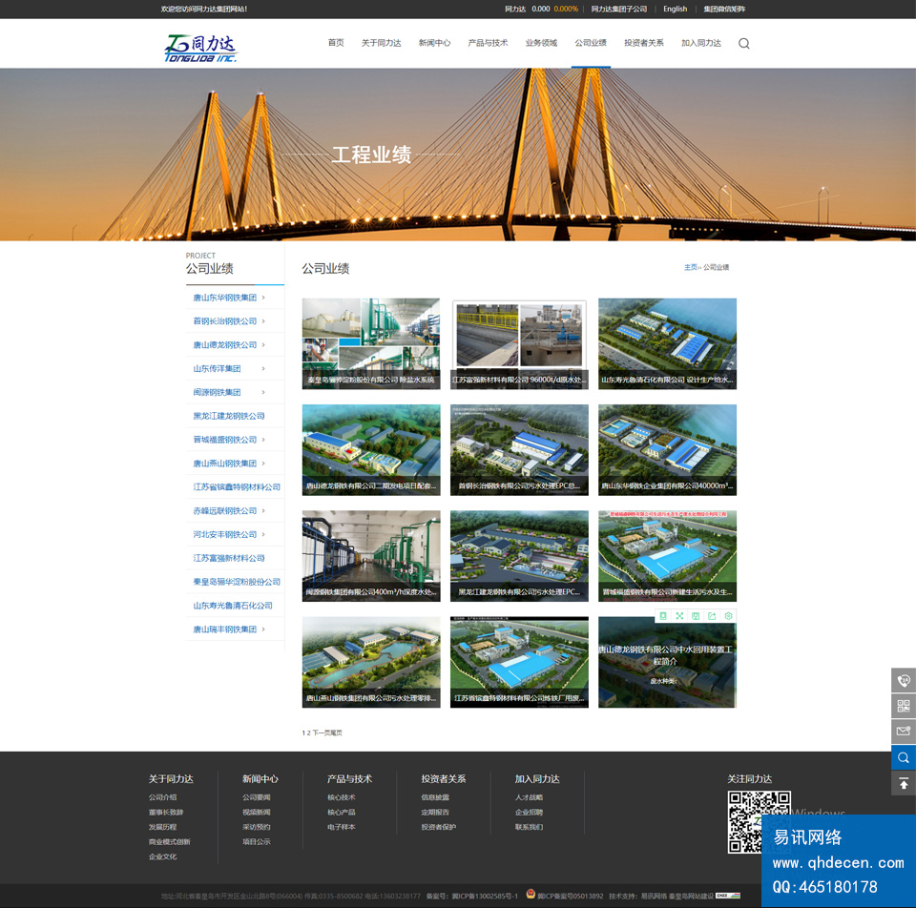This screenshot has width=916, height=908.
Task: Open the 唐山德龙钢铁 中水回用装置 thumbnail
Action: coord(667,663)
